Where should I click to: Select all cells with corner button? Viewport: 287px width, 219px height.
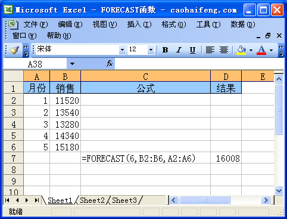(14, 76)
